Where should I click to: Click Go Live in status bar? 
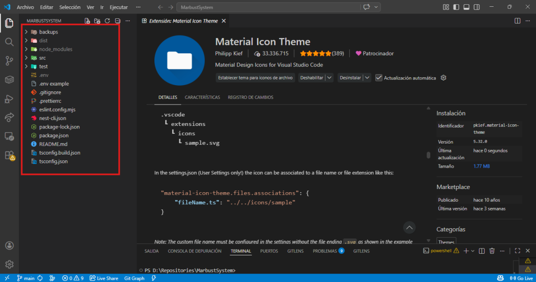(x=521, y=278)
